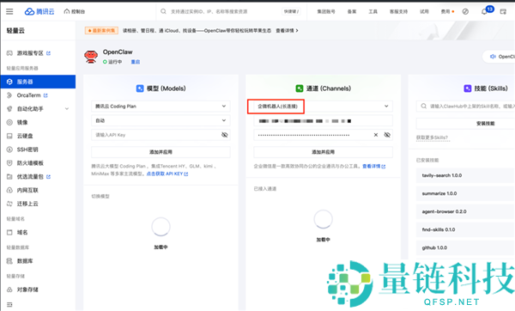Select the agent-browser 0.2.0 skill
The image size is (515, 311).
pos(466,211)
